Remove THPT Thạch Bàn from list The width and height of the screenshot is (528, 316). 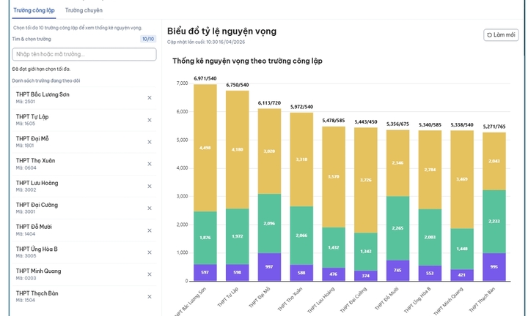150,296
